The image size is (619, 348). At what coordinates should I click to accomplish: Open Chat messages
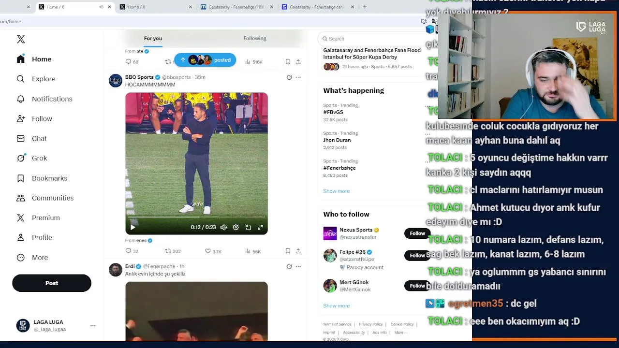31,138
